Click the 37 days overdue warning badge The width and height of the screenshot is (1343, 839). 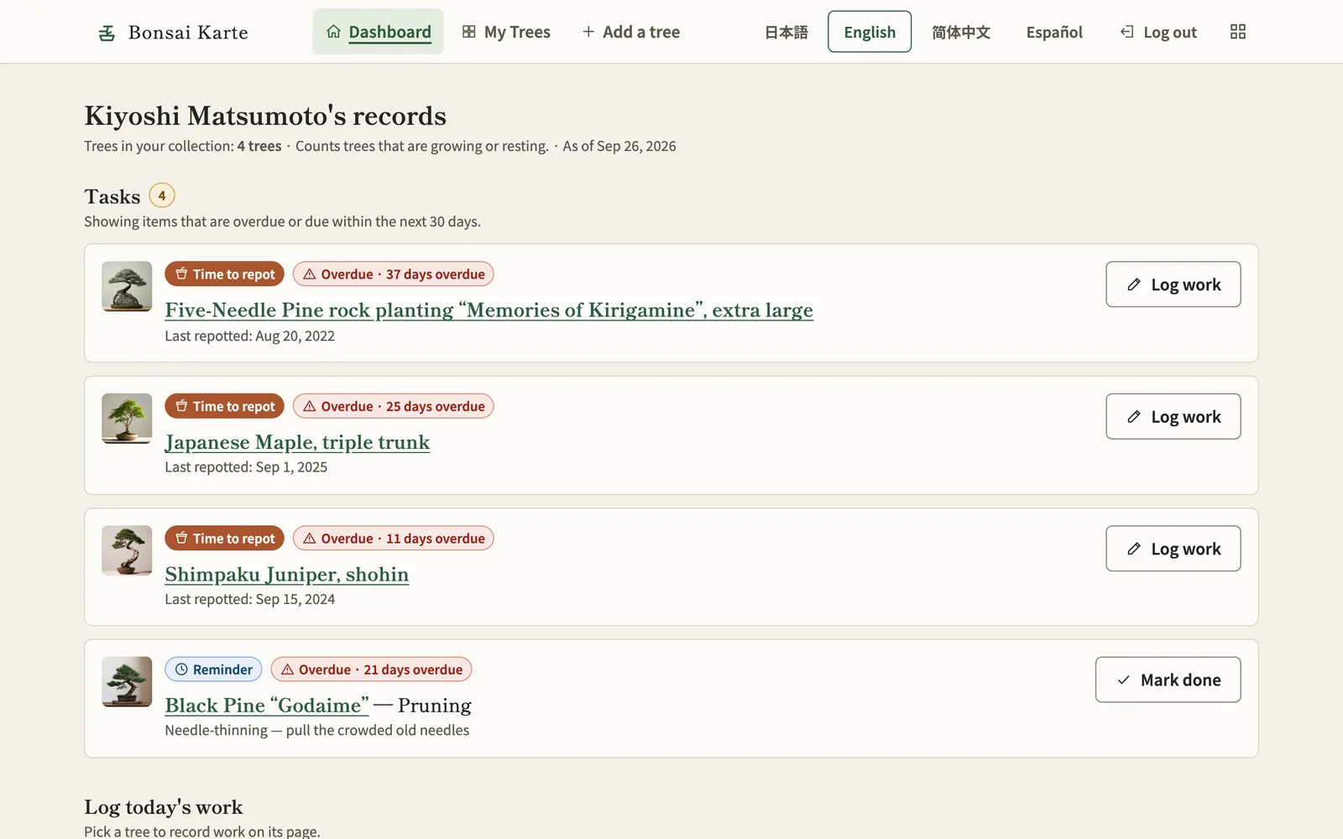pyautogui.click(x=394, y=274)
